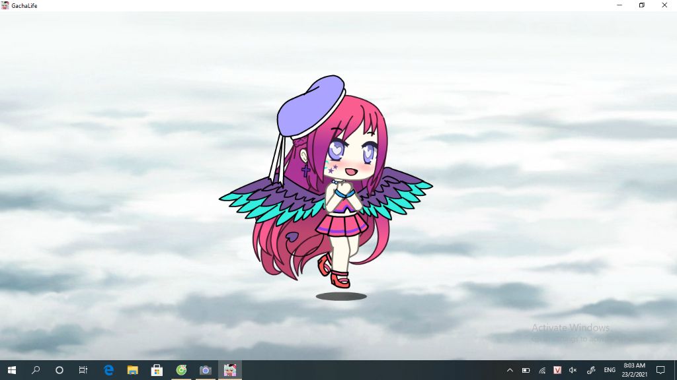Change input language from ENG
Screen dimensions: 677x380
pyautogui.click(x=610, y=370)
